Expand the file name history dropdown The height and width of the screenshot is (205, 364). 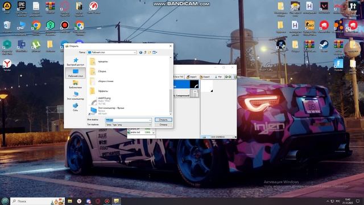tap(150, 120)
